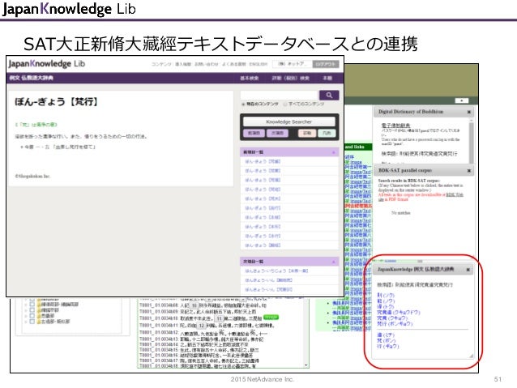Click the green badge on line T0001_01.0034b10
This screenshot has height=388, width=517.
(271, 318)
